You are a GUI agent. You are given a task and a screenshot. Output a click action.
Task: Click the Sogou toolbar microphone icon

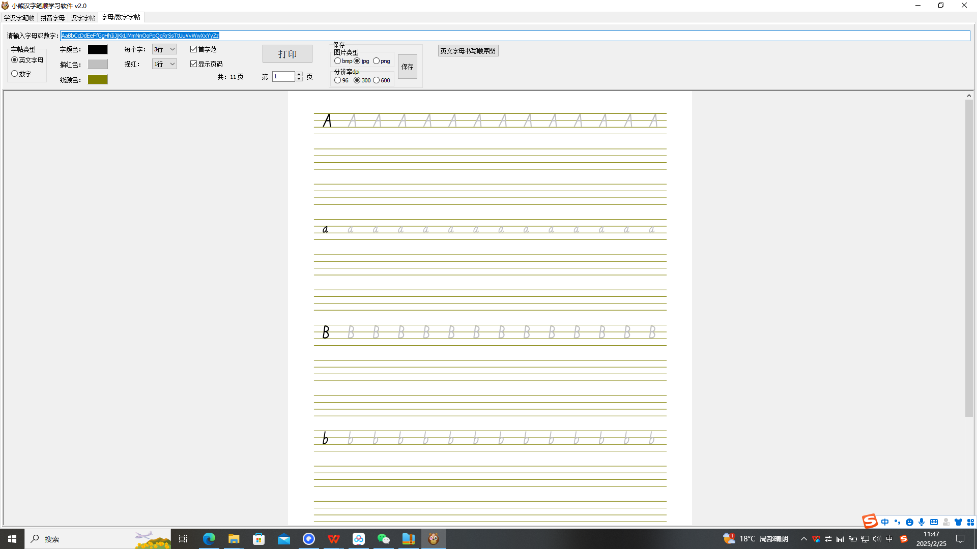coord(922,522)
